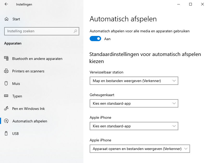Click the pen icon beside Windows Ink
The height and width of the screenshot is (163, 208).
click(x=7, y=109)
